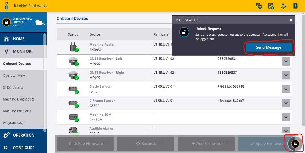Click serial PGGS5xx-527357
305x153 pixels.
[231, 101]
